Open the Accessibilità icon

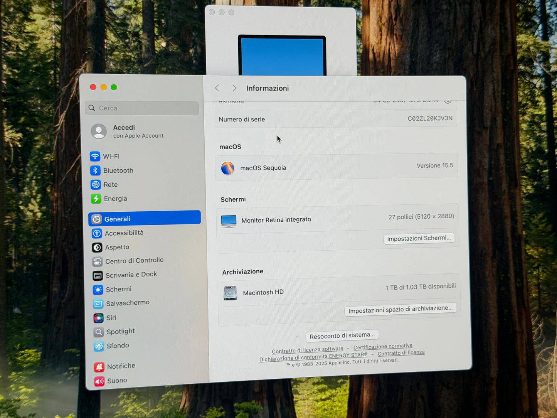coord(97,233)
